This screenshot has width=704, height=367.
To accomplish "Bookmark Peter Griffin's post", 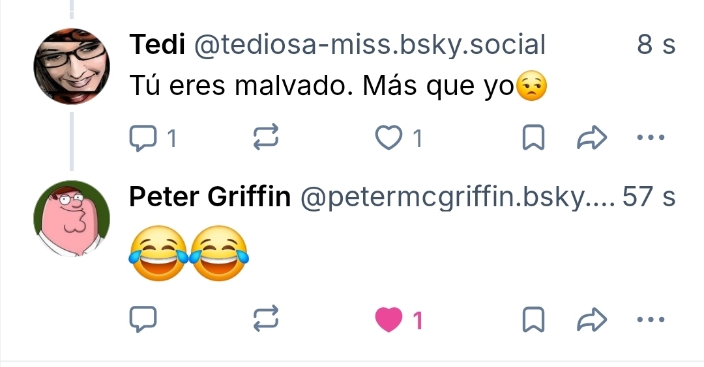I will pyautogui.click(x=533, y=319).
